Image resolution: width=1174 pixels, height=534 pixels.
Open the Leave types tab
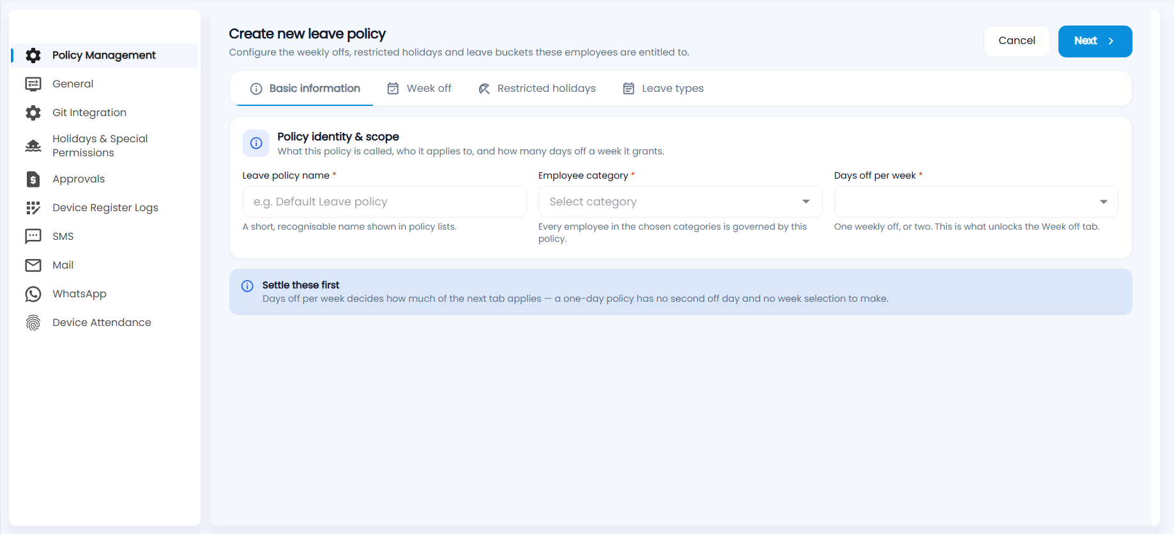point(663,89)
